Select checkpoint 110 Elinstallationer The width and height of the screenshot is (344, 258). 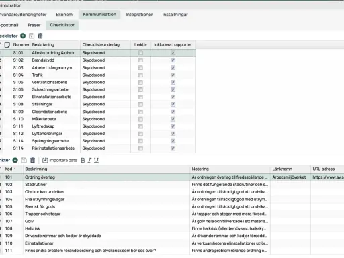point(172,243)
